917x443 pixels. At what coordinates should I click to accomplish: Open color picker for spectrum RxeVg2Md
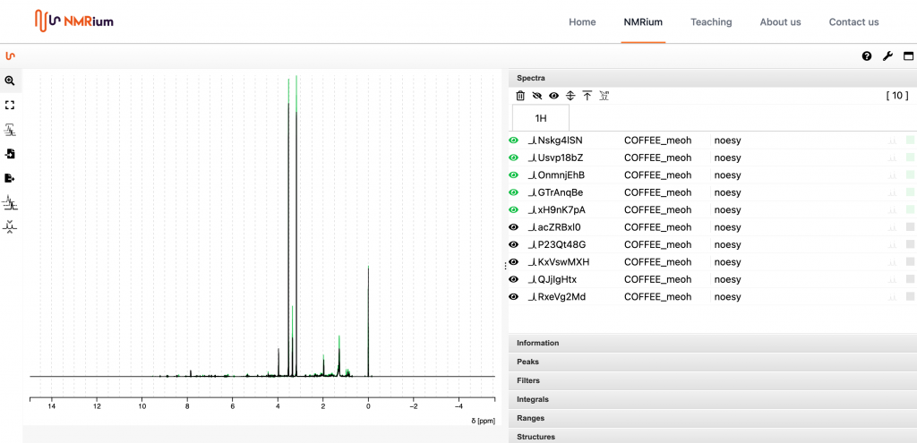click(x=910, y=297)
